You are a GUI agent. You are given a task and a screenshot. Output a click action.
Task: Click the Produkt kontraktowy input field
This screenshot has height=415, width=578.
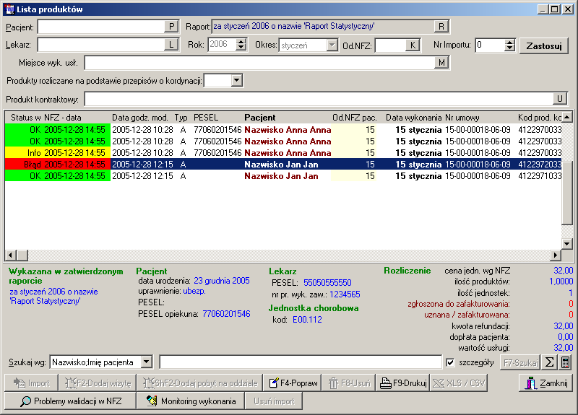[319, 99]
